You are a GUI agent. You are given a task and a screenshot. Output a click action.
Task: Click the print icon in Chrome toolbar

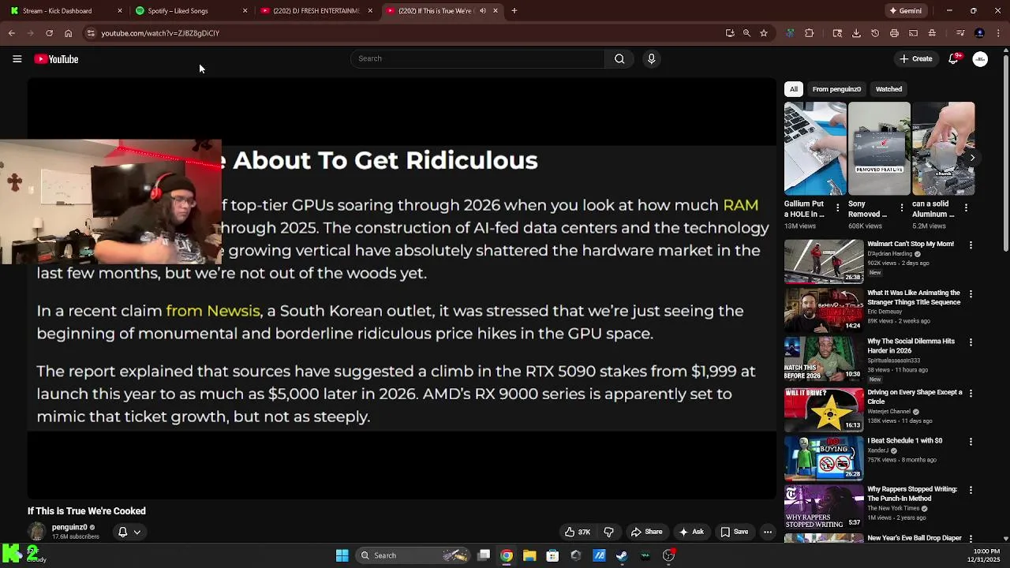pyautogui.click(x=894, y=33)
